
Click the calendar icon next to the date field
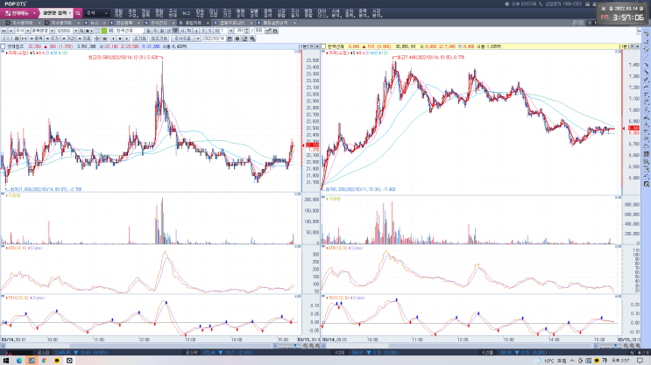[230, 39]
